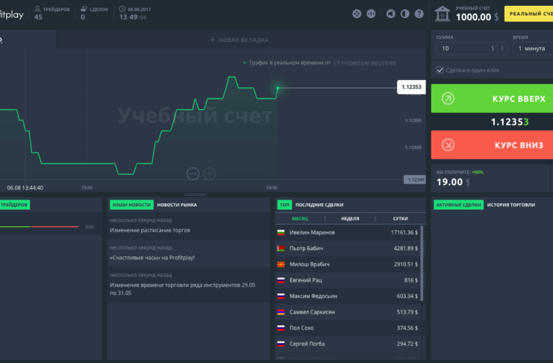Click Russian flag next to Евгений Рац
Image resolution: width=553 pixels, height=363 pixels.
coord(281,280)
